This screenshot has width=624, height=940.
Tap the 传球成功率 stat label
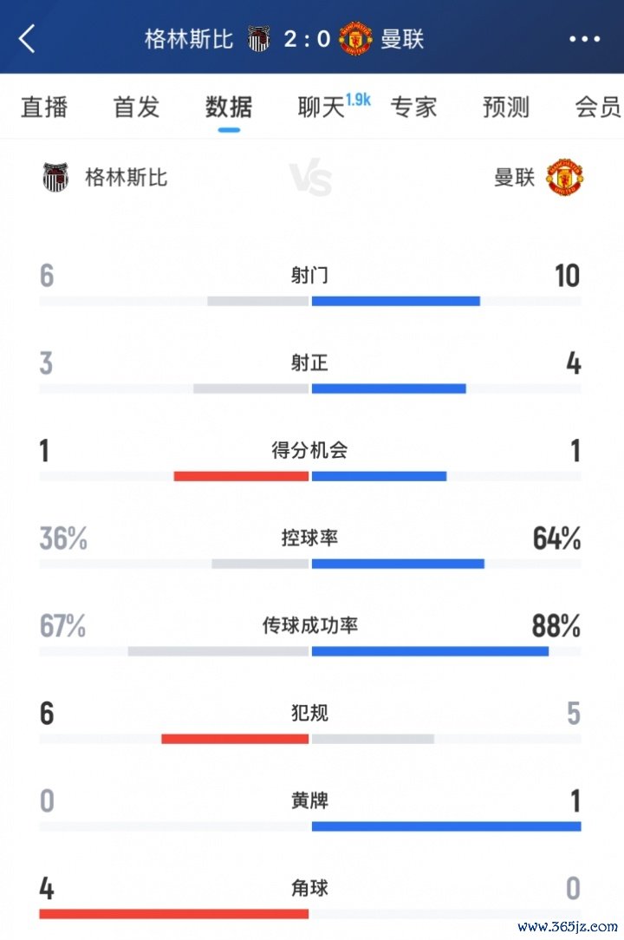click(x=310, y=625)
